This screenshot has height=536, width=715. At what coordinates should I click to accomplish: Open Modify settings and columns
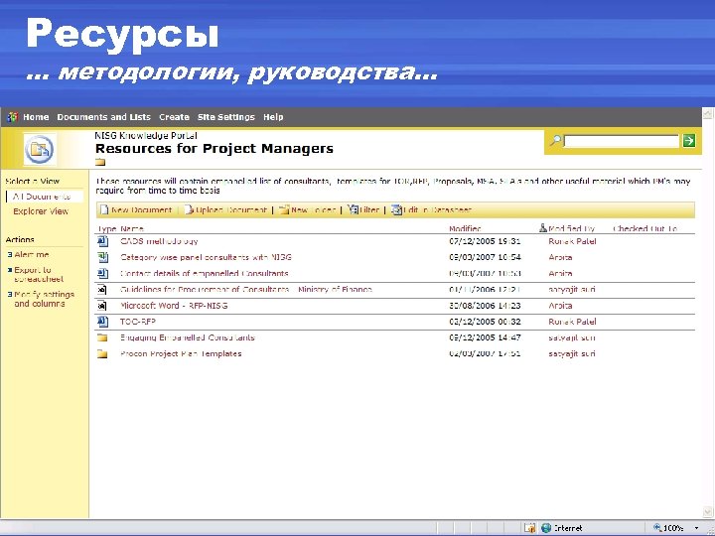(x=44, y=299)
